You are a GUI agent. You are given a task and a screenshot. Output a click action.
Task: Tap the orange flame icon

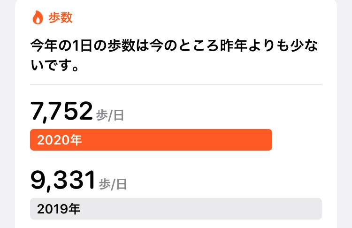coord(38,17)
